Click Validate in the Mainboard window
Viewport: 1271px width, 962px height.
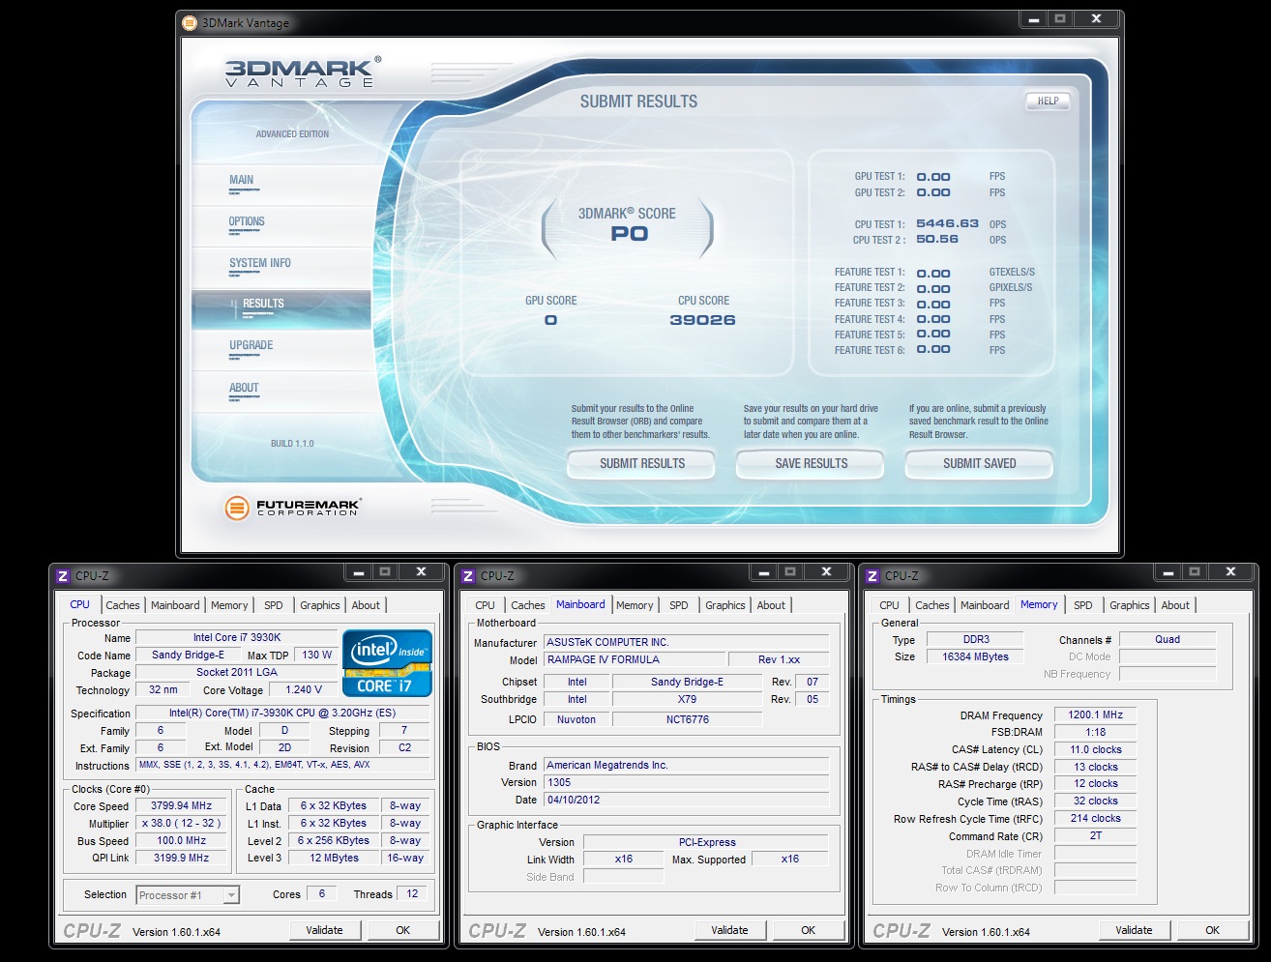point(729,930)
